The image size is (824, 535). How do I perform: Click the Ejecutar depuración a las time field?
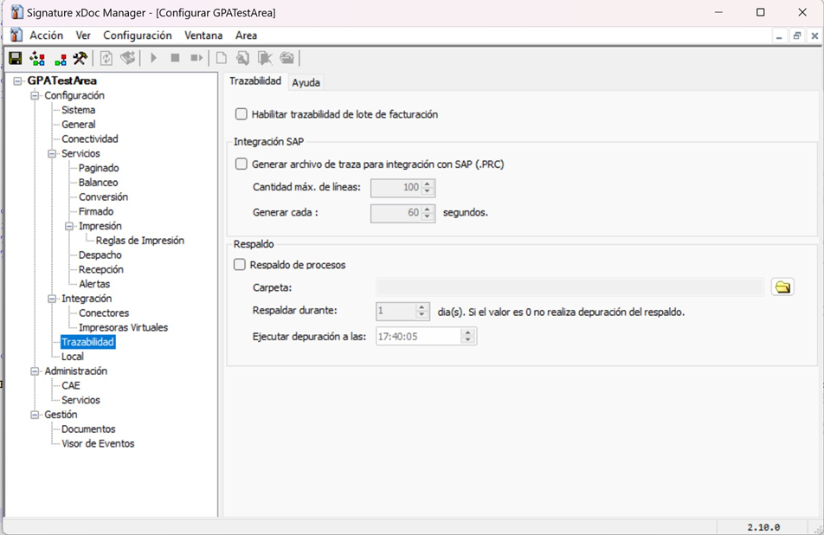pos(419,337)
